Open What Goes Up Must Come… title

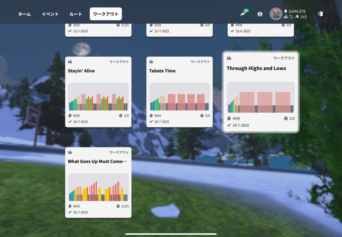click(97, 162)
